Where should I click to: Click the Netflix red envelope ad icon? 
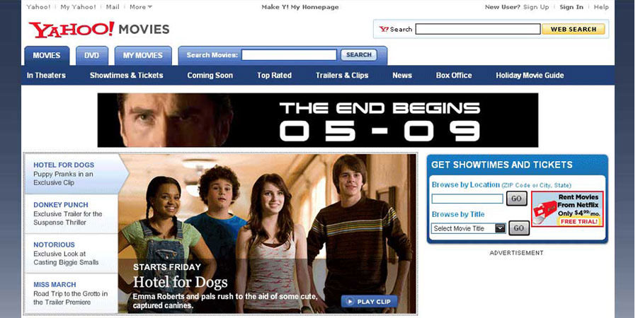click(545, 211)
